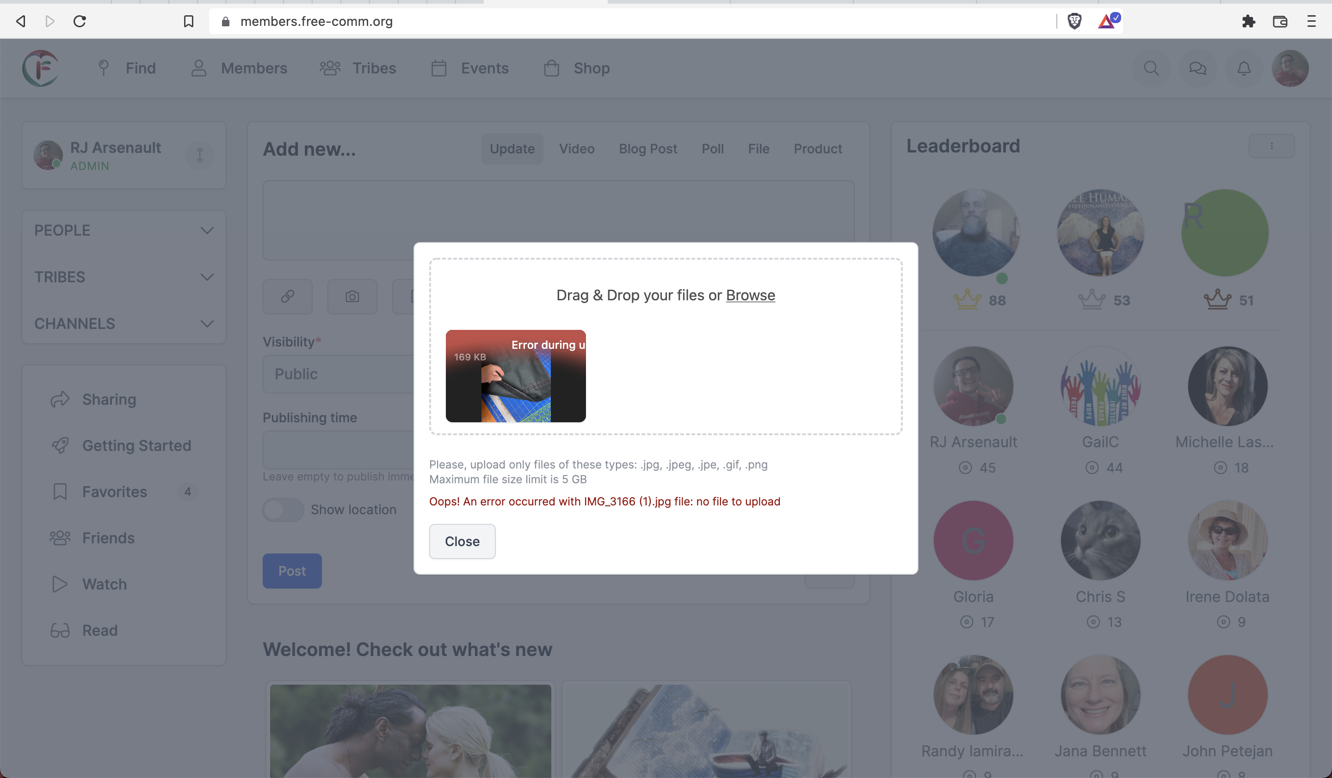
Task: Open the Leaderboard options menu button
Action: click(1271, 146)
